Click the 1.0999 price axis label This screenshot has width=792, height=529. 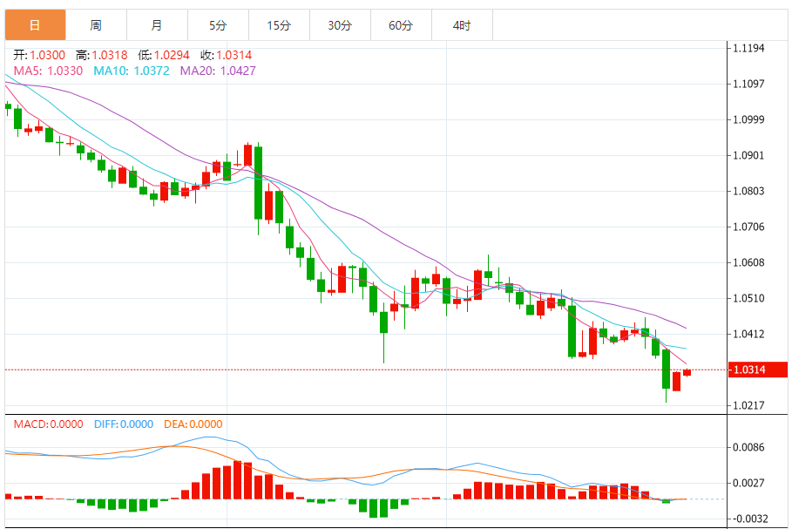(x=748, y=119)
